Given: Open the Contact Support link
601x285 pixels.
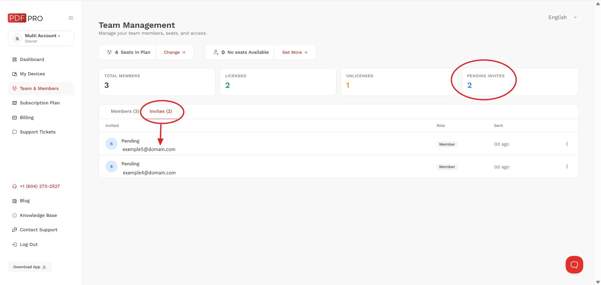Looking at the screenshot, I should pos(39,230).
